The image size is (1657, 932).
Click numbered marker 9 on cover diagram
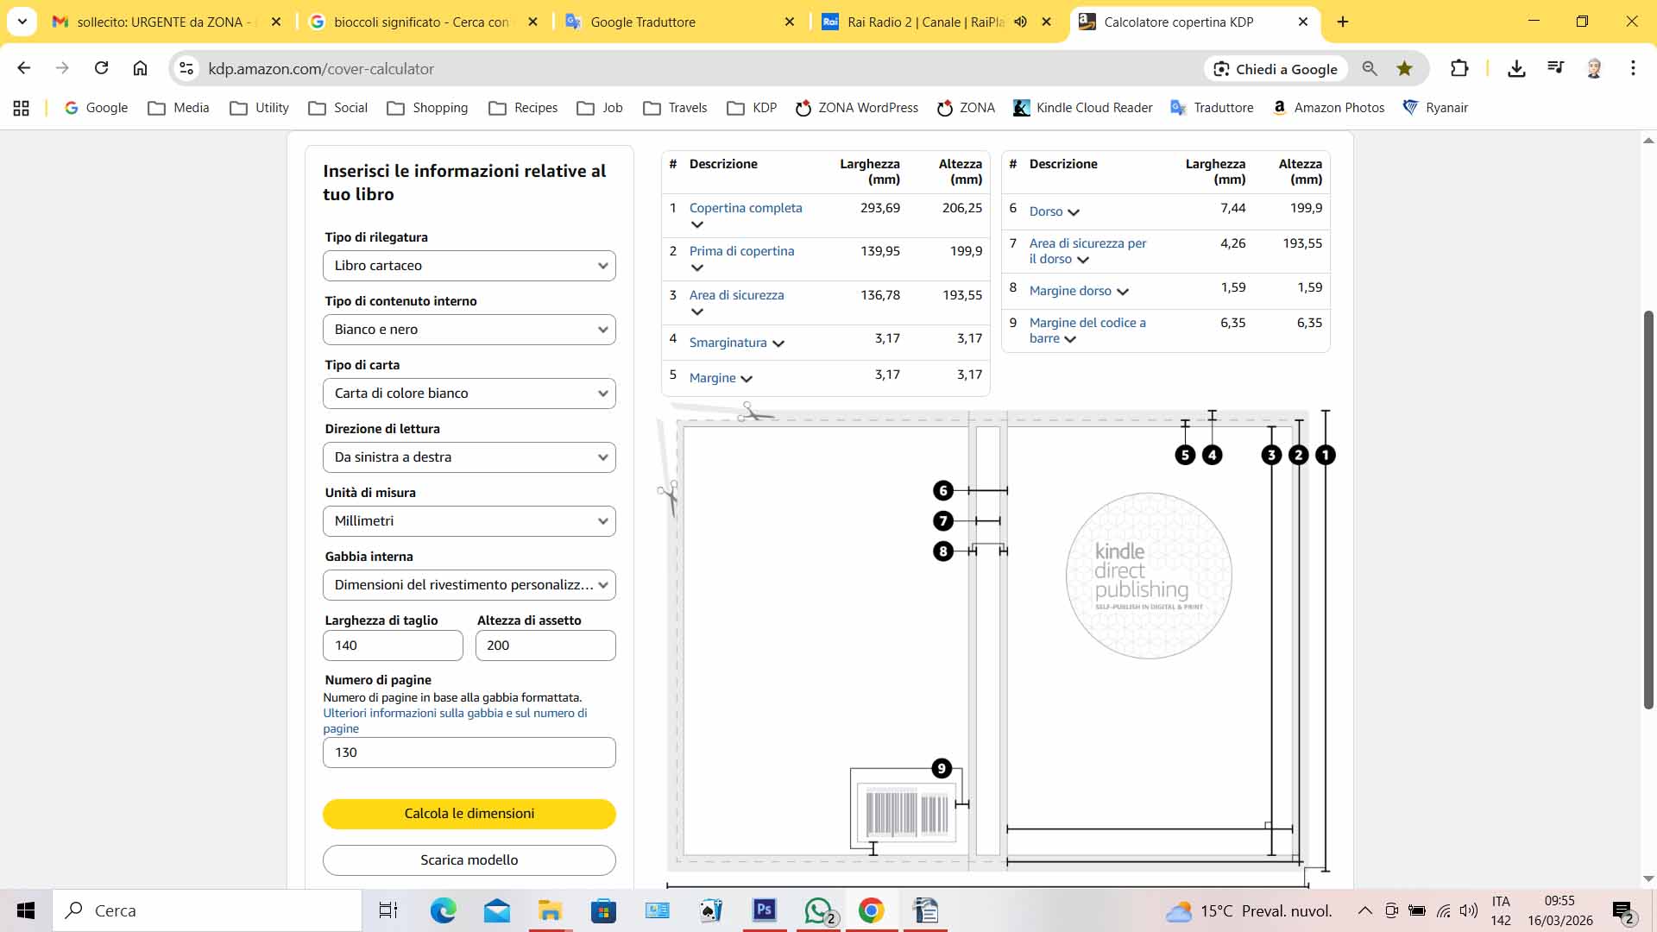coord(942,768)
